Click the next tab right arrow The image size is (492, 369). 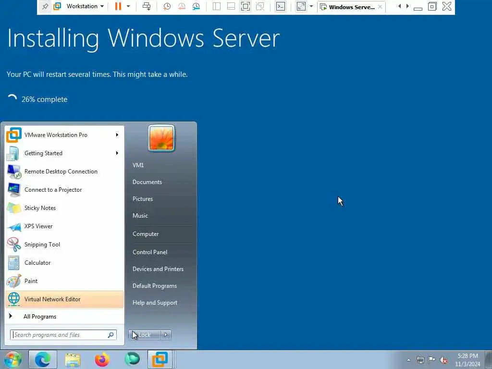pyautogui.click(x=407, y=6)
